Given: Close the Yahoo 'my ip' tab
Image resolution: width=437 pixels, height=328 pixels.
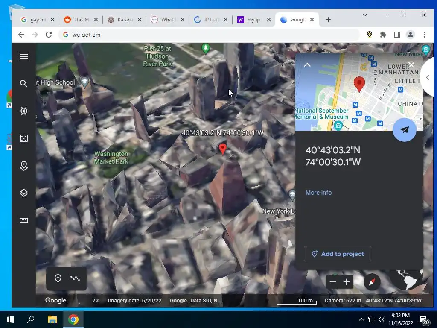Looking at the screenshot, I should coord(269,20).
